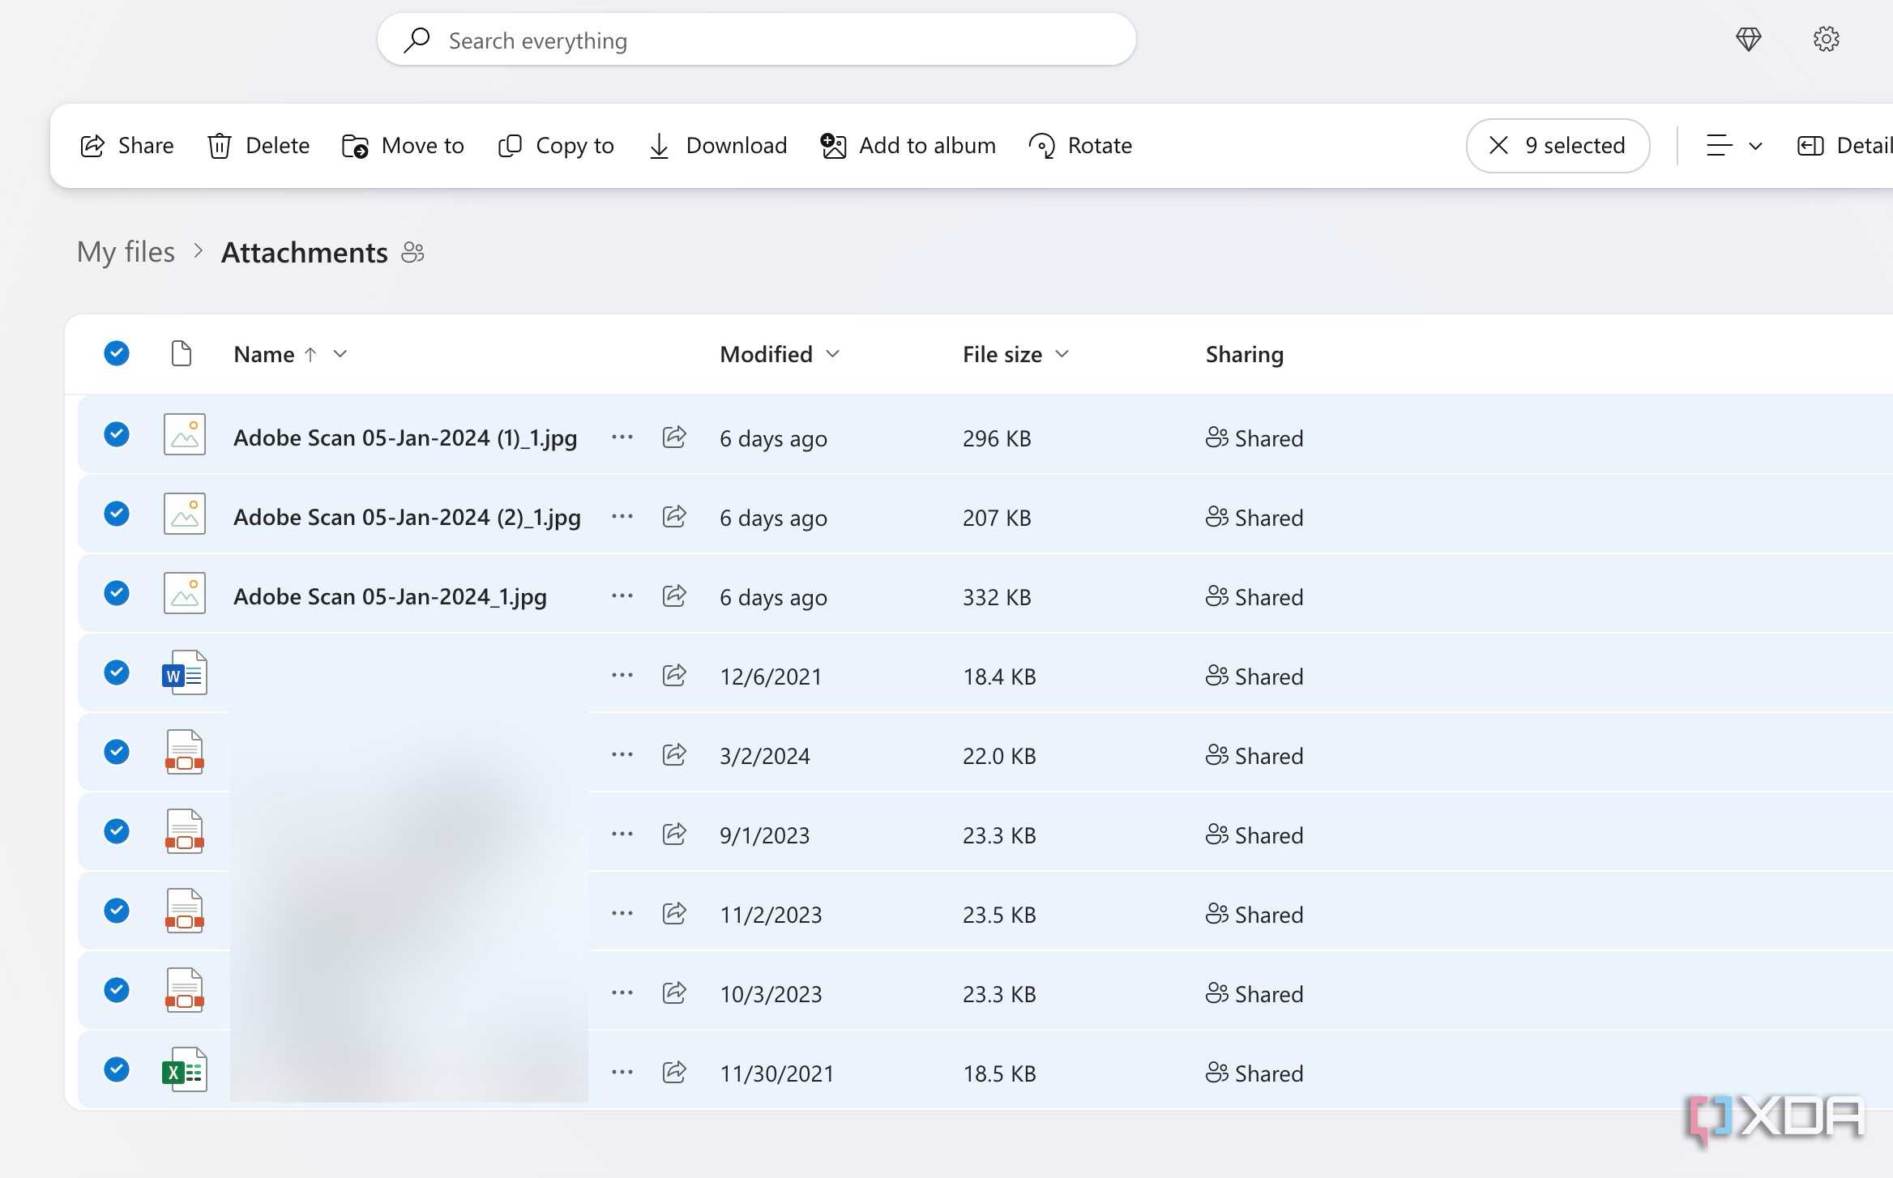Go to My files breadcrumb
1893x1178 pixels.
(126, 252)
